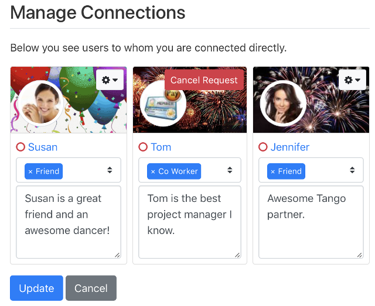Cancel the connection request to Tom

point(204,80)
